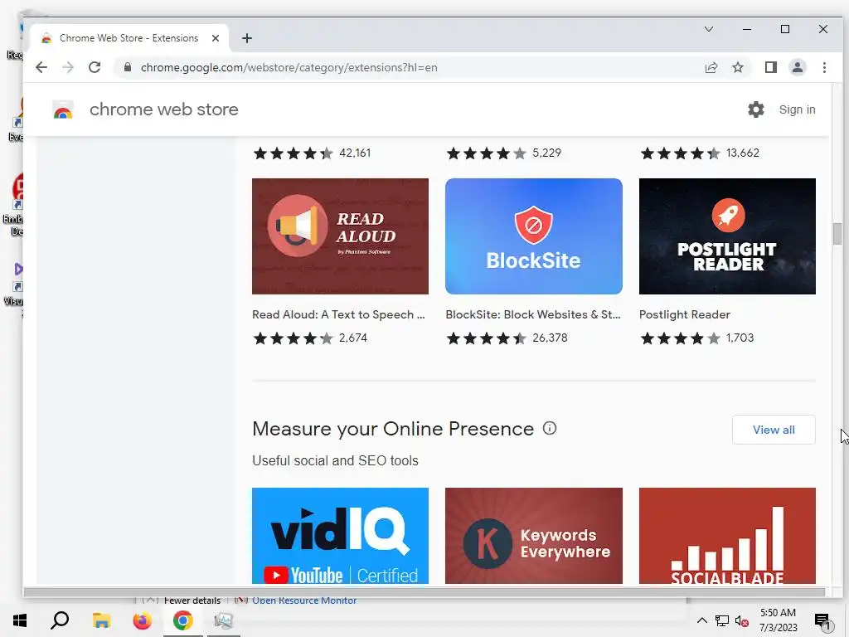The width and height of the screenshot is (849, 637).
Task: Click the Chrome Web Store rainbow logo
Action: pos(63,109)
